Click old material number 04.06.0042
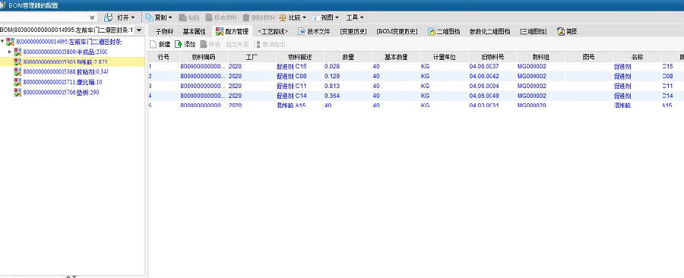 pos(484,76)
